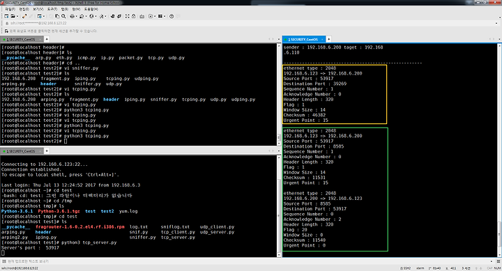Image resolution: width=502 pixels, height=271 pixels.
Task: Click 'Checksum : 46382' line in right pane
Action: tap(305, 115)
